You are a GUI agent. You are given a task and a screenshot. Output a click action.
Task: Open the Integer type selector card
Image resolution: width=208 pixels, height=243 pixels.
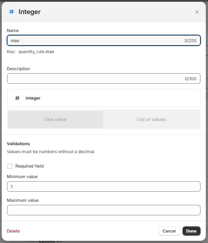104,98
